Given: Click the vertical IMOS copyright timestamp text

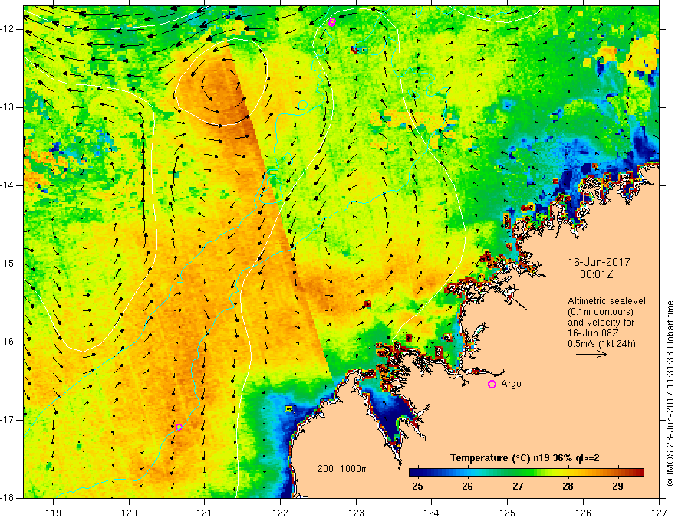Looking at the screenshot, I should (x=670, y=393).
